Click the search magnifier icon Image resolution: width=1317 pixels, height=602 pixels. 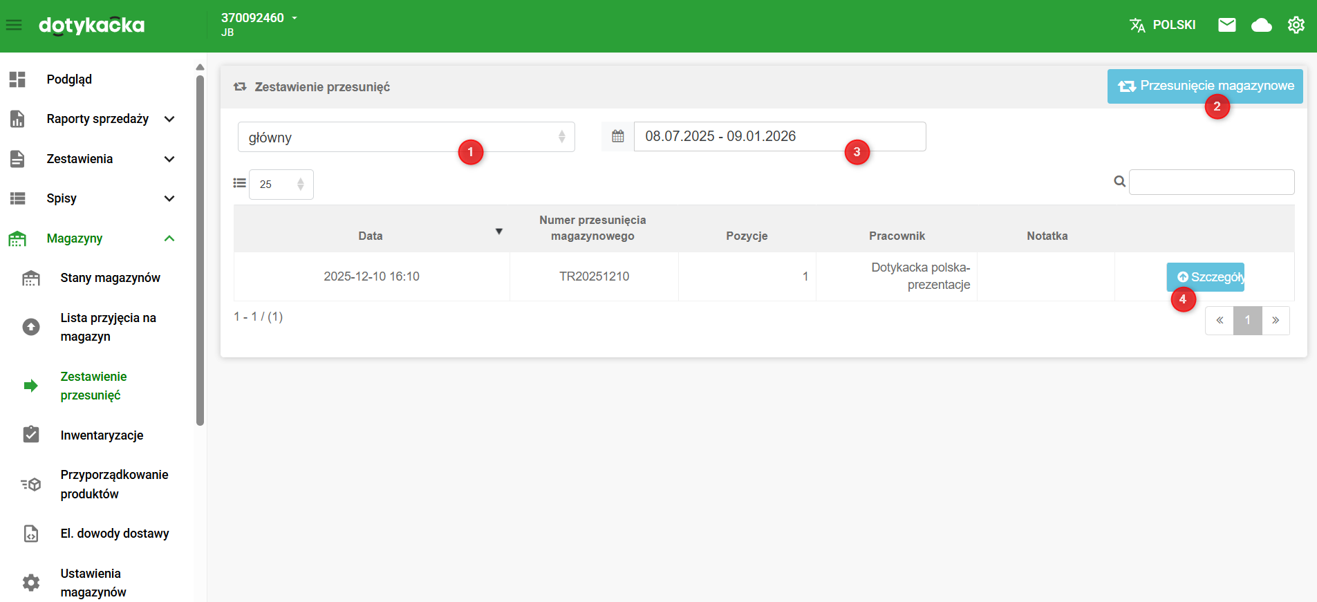1119,182
